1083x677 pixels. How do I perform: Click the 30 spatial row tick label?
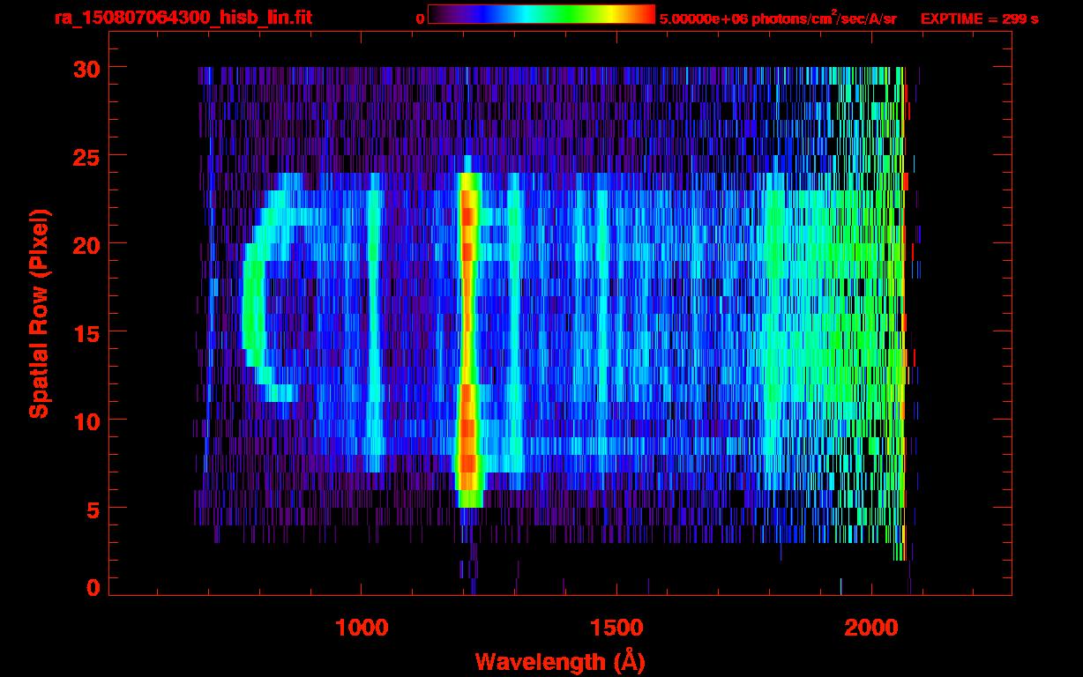[x=86, y=68]
